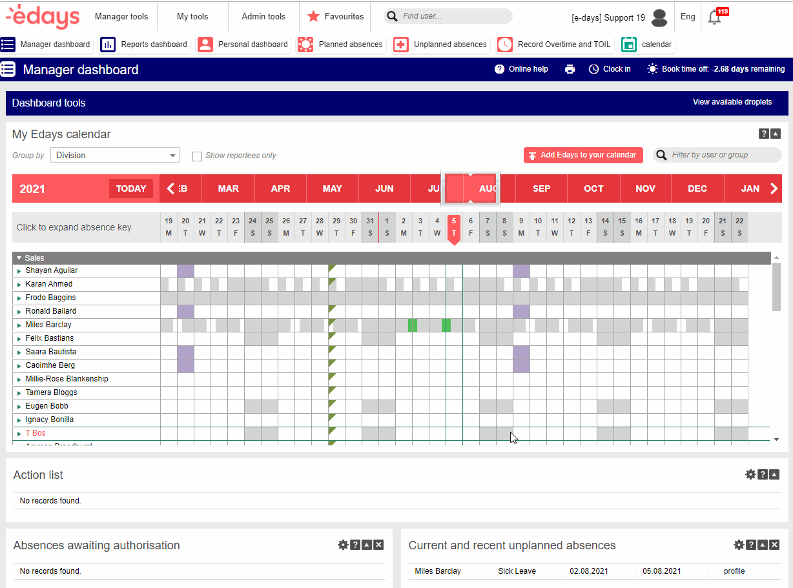Open the My tools menu
This screenshot has width=793, height=588.
tap(192, 16)
